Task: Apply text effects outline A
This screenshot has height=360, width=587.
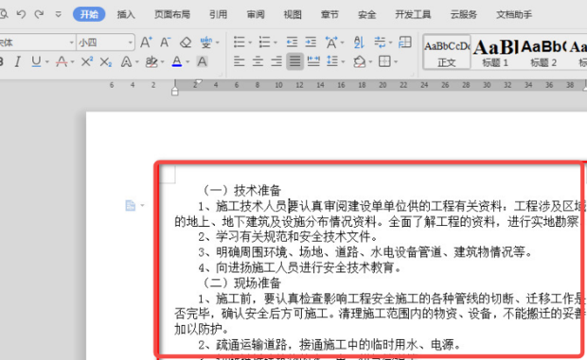Action: (x=126, y=61)
